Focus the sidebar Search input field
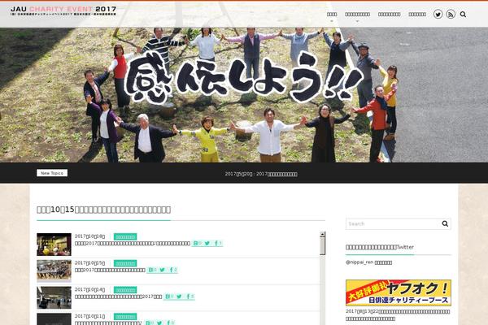Image resolution: width=488 pixels, height=325 pixels. tap(393, 224)
